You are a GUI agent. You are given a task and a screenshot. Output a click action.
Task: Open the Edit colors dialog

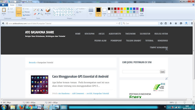pos(142,12)
